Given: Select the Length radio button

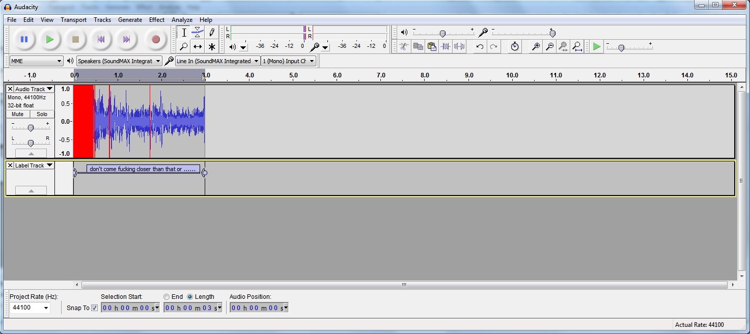Looking at the screenshot, I should tap(190, 297).
